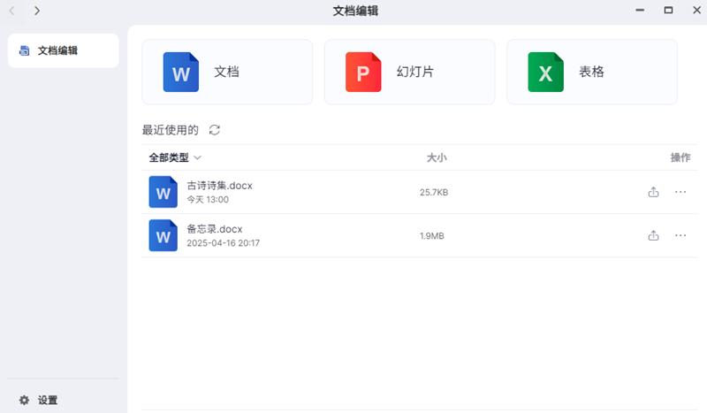The image size is (707, 413).
Task: Refresh the 最近使用的 recent list
Action: [x=215, y=130]
